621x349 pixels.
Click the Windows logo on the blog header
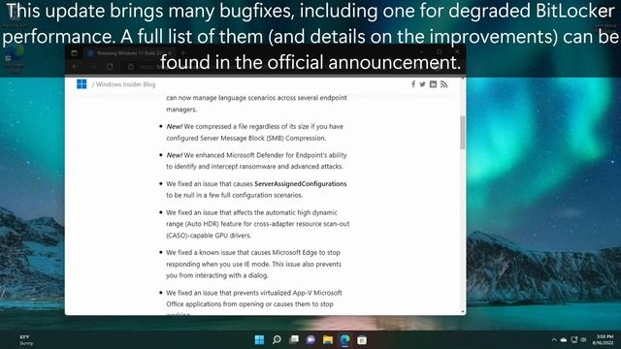[x=82, y=84]
